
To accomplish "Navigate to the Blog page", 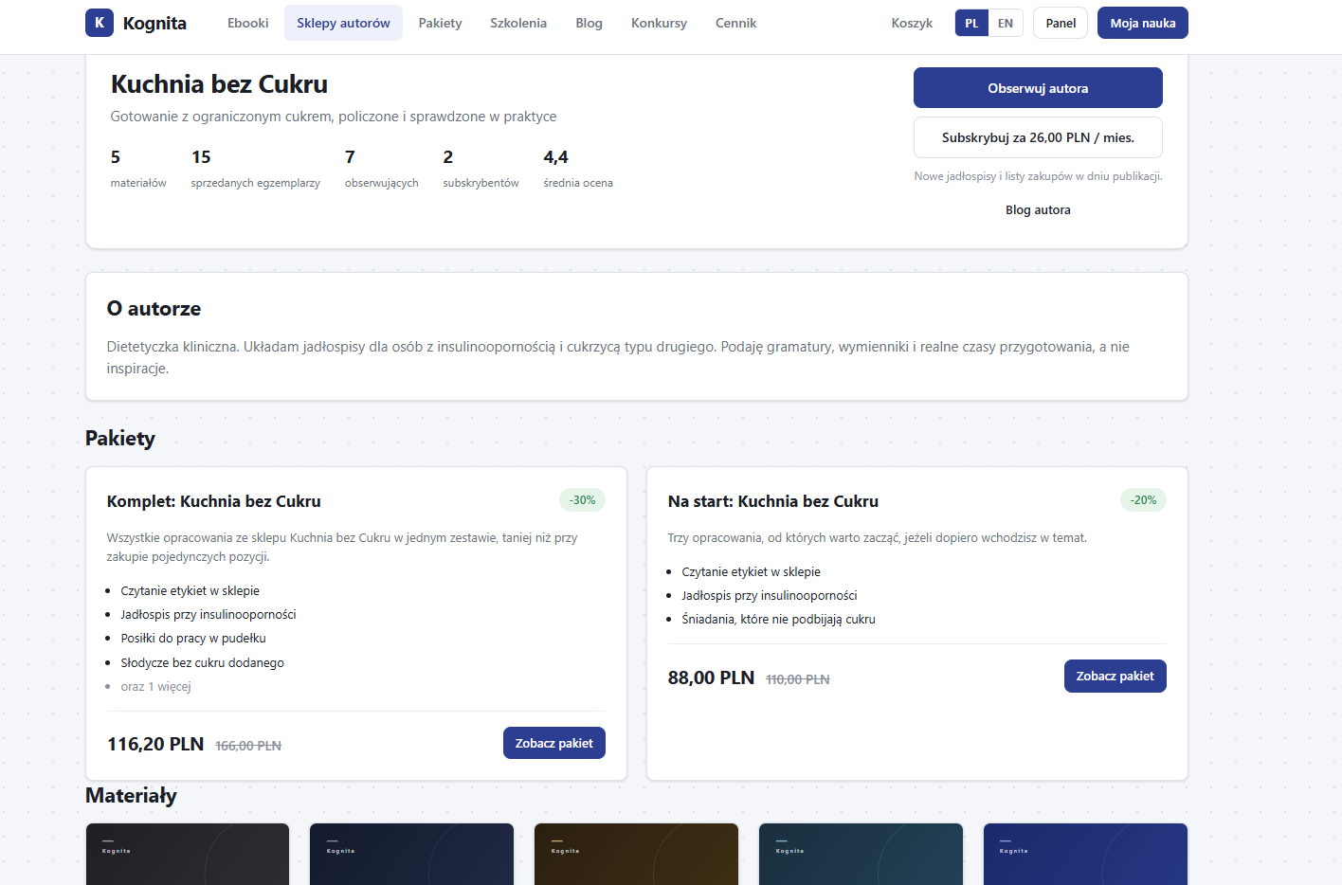I will click(x=589, y=23).
